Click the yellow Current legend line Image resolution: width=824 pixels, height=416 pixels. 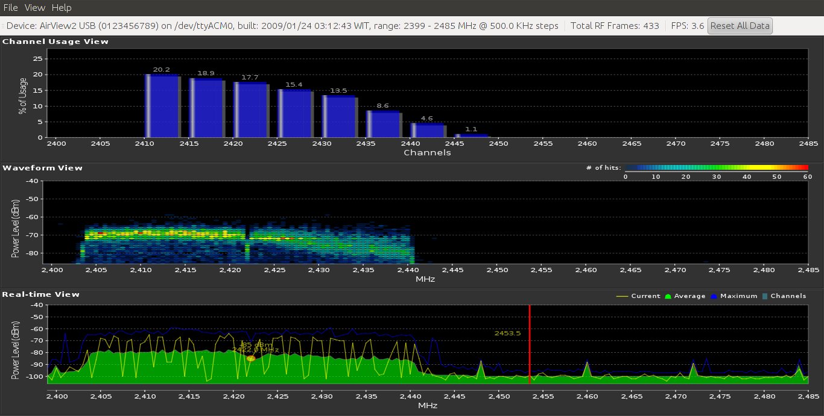click(x=621, y=296)
